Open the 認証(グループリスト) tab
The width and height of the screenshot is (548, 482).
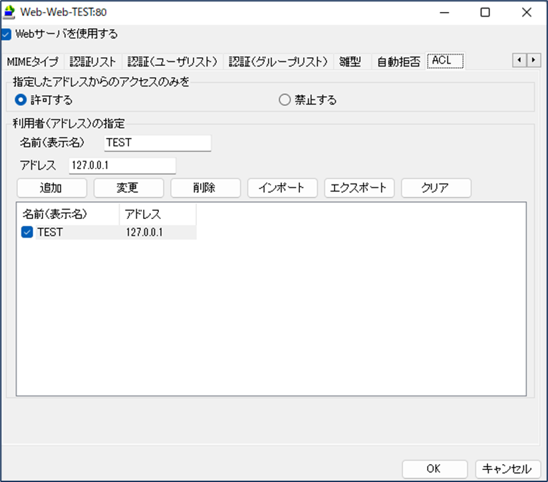click(278, 62)
